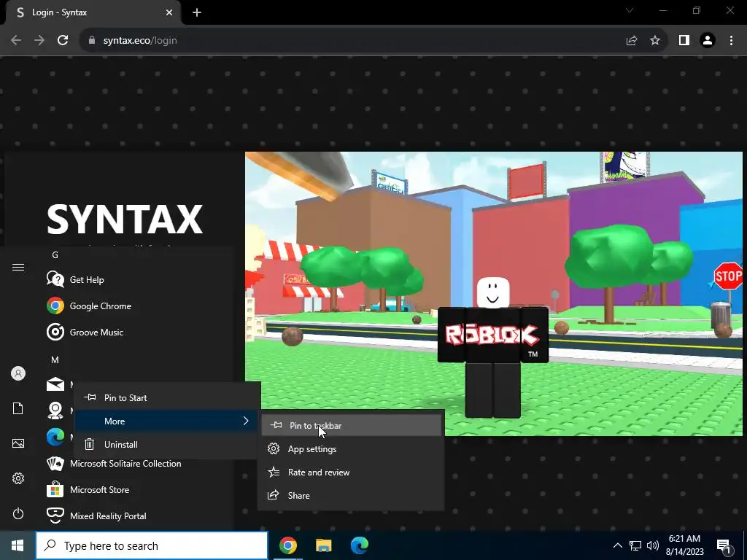Choose Share in the submenu
Viewport: 747px width, 560px height.
pos(351,496)
